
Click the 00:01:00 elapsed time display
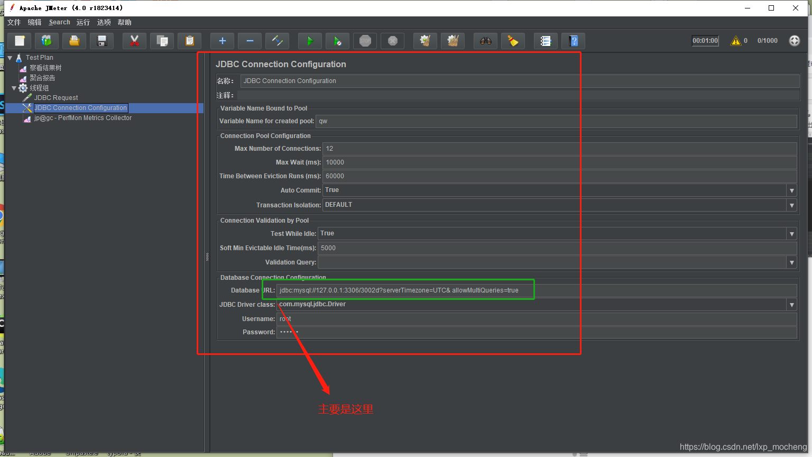pos(705,41)
